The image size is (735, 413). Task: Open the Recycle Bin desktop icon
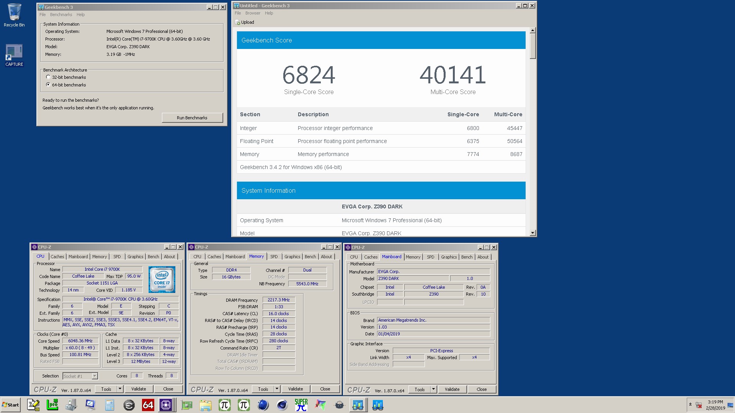point(14,15)
